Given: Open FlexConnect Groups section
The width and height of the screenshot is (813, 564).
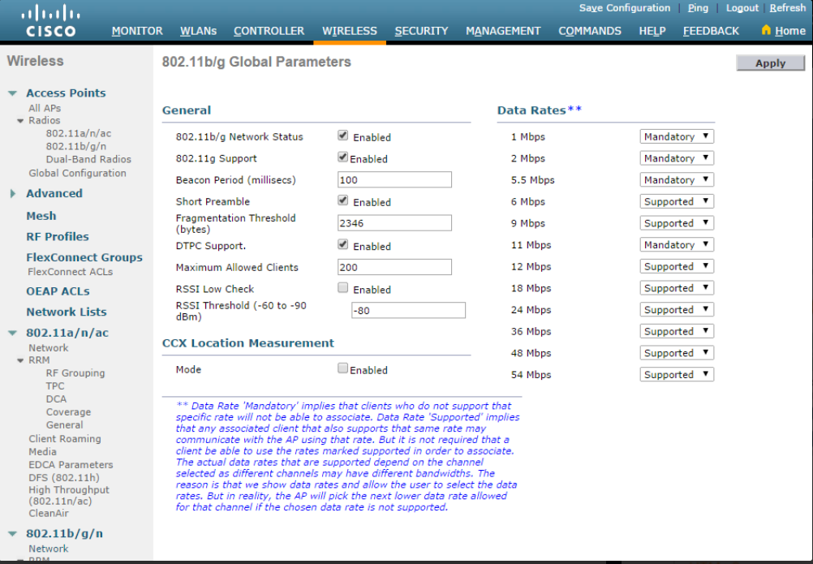Looking at the screenshot, I should 84,257.
